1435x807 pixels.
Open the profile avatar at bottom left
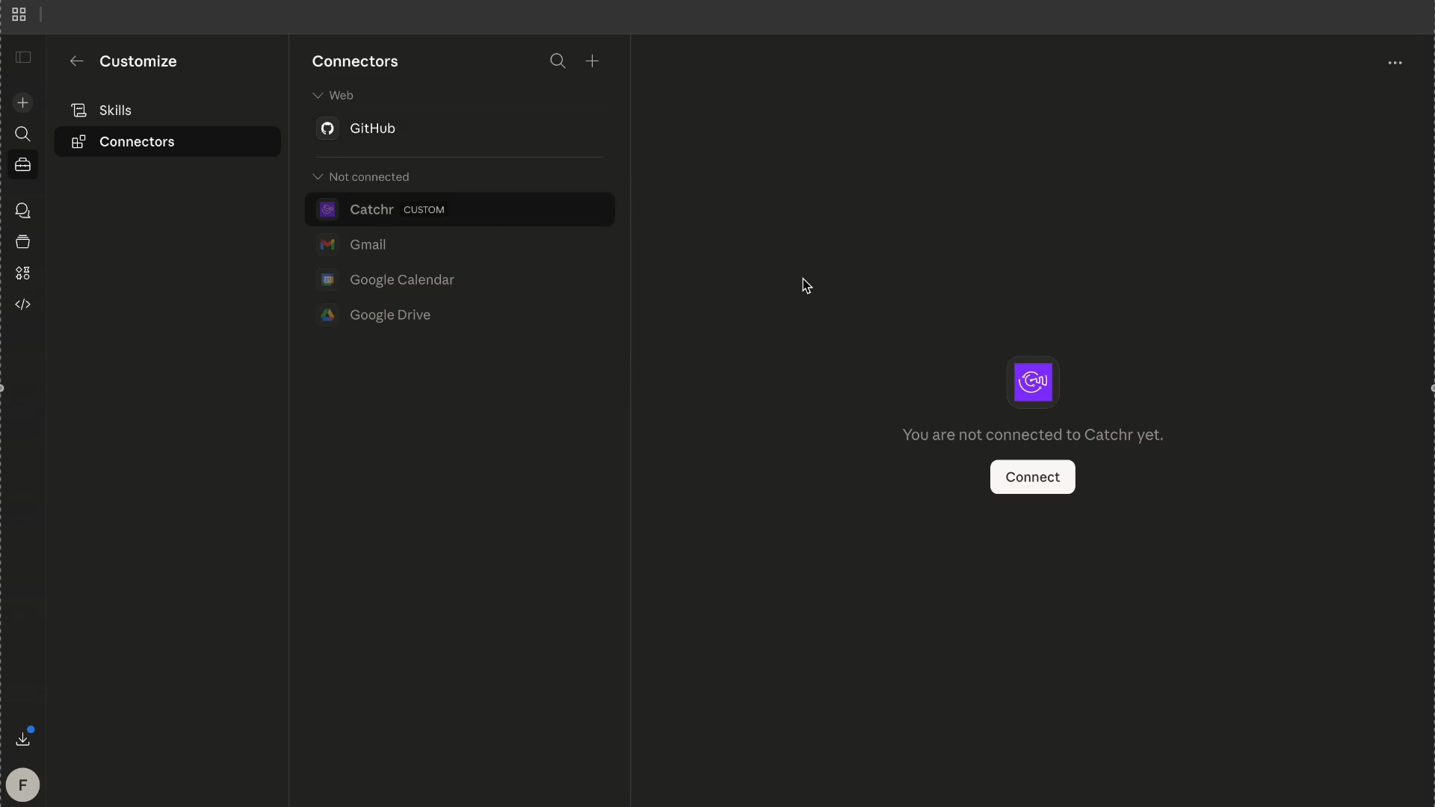[23, 785]
